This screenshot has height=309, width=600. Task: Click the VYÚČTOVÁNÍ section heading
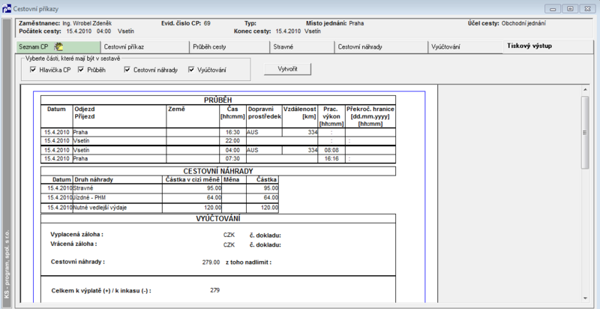pyautogui.click(x=218, y=218)
